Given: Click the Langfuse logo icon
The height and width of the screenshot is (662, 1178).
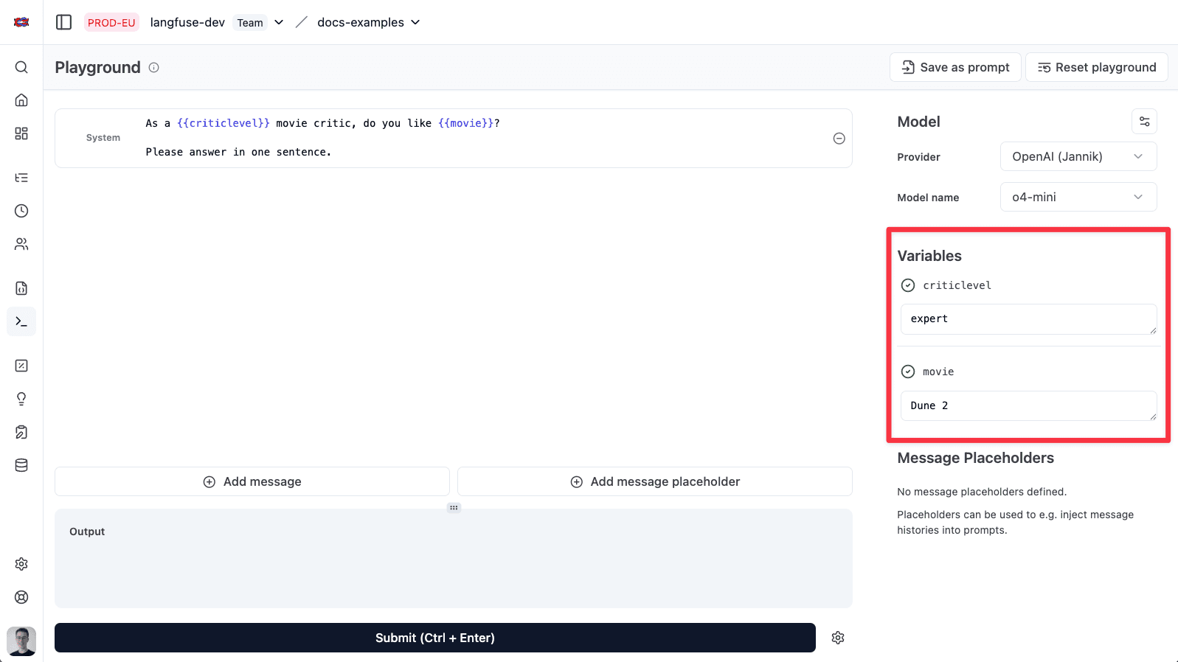Looking at the screenshot, I should (x=21, y=22).
